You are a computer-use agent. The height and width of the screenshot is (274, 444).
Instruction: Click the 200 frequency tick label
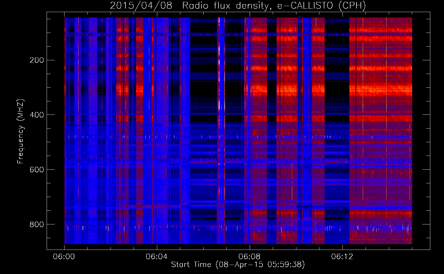tap(37, 60)
